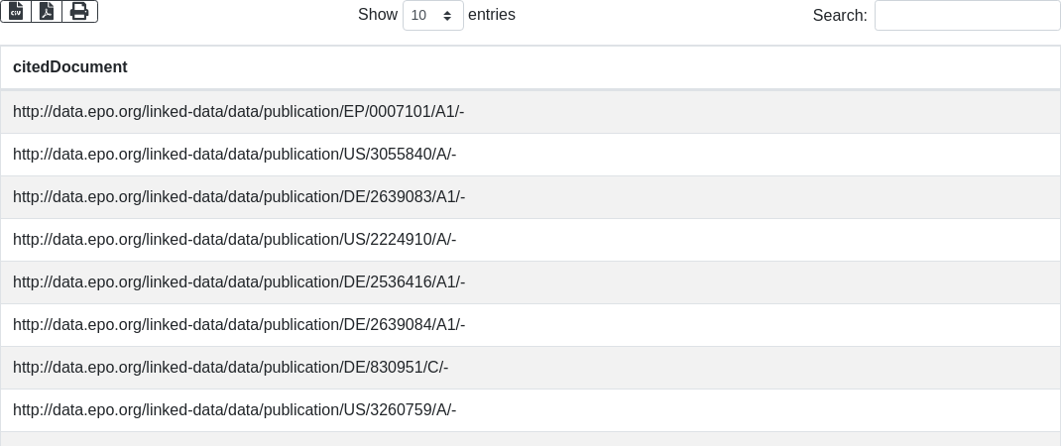Click the DE/2639084/A1 publication entry
1061x446 pixels.
[x=238, y=325]
